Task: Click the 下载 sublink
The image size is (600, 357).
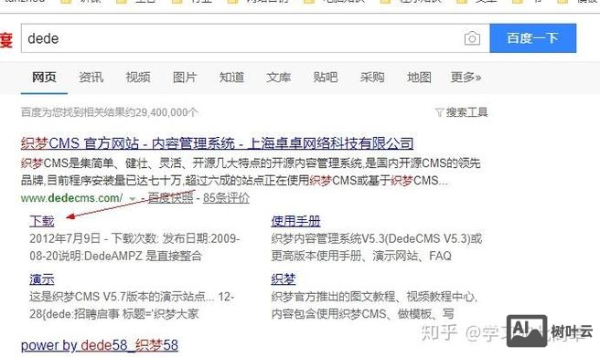Action: click(x=42, y=221)
